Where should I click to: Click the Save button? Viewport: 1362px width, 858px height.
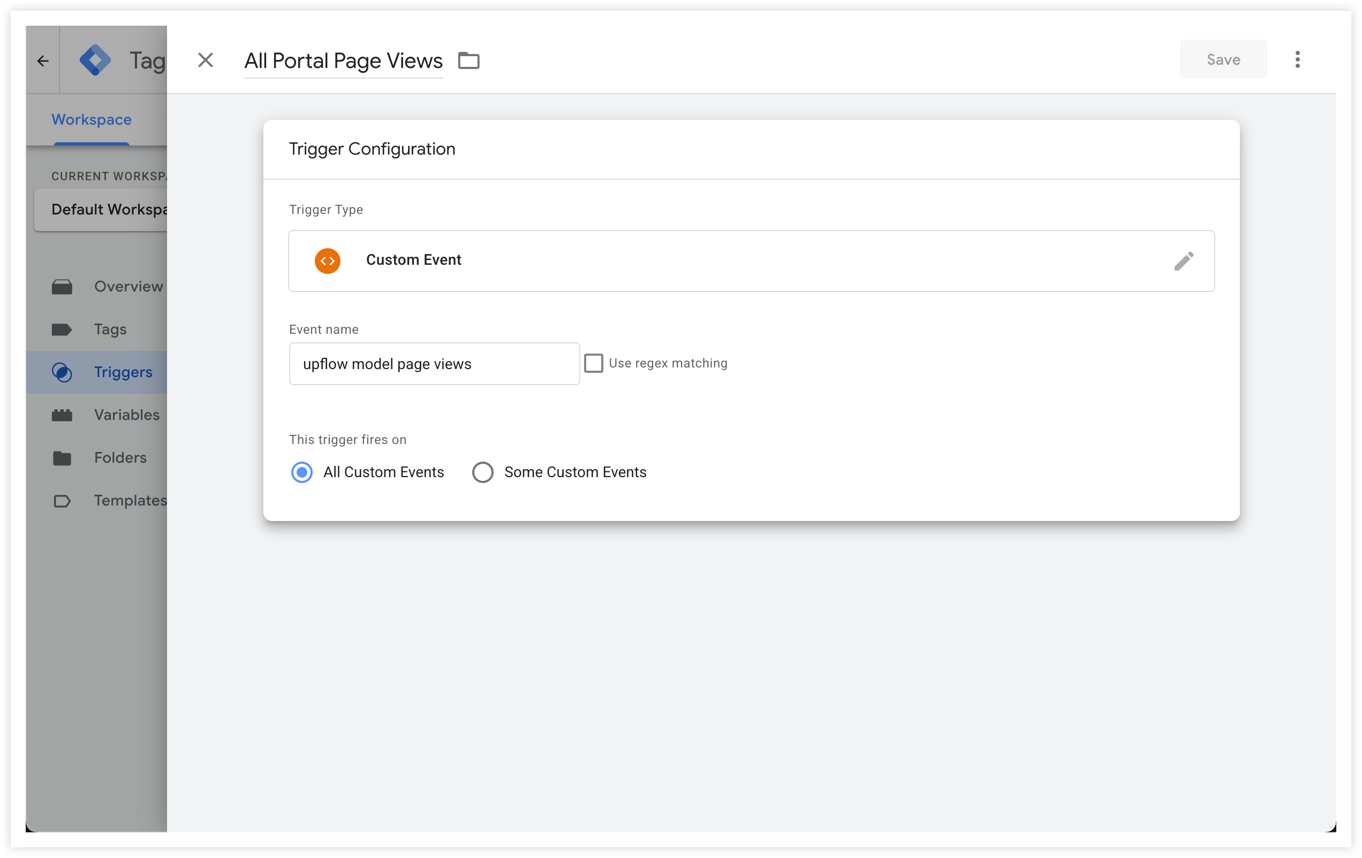point(1223,59)
